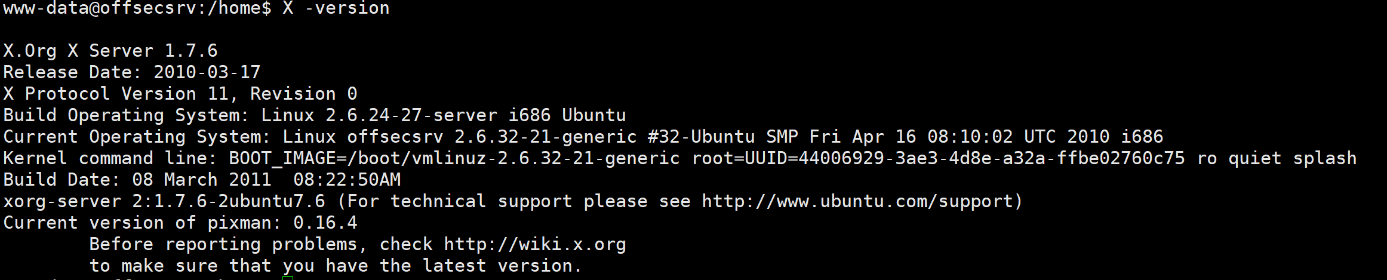Click "Linux 2.6.24-27-server" build OS text
This screenshot has width=1387, height=280.
point(379,116)
